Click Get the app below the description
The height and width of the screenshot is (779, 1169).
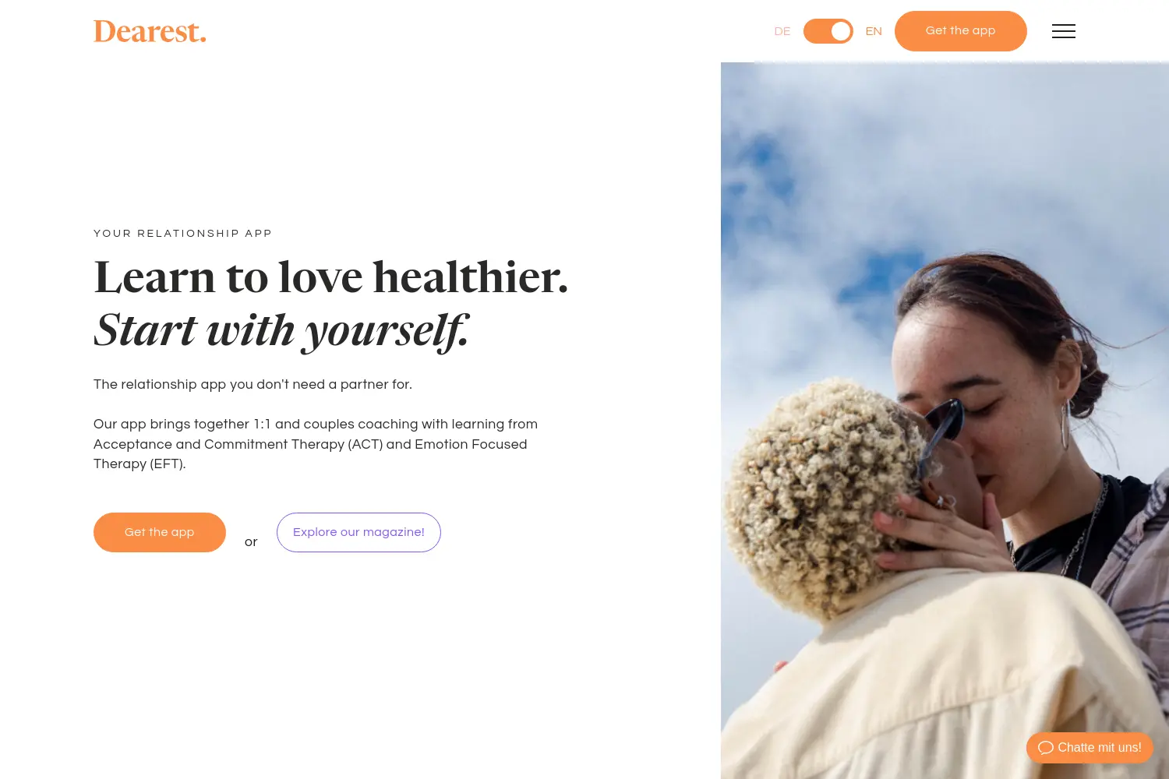pyautogui.click(x=160, y=532)
